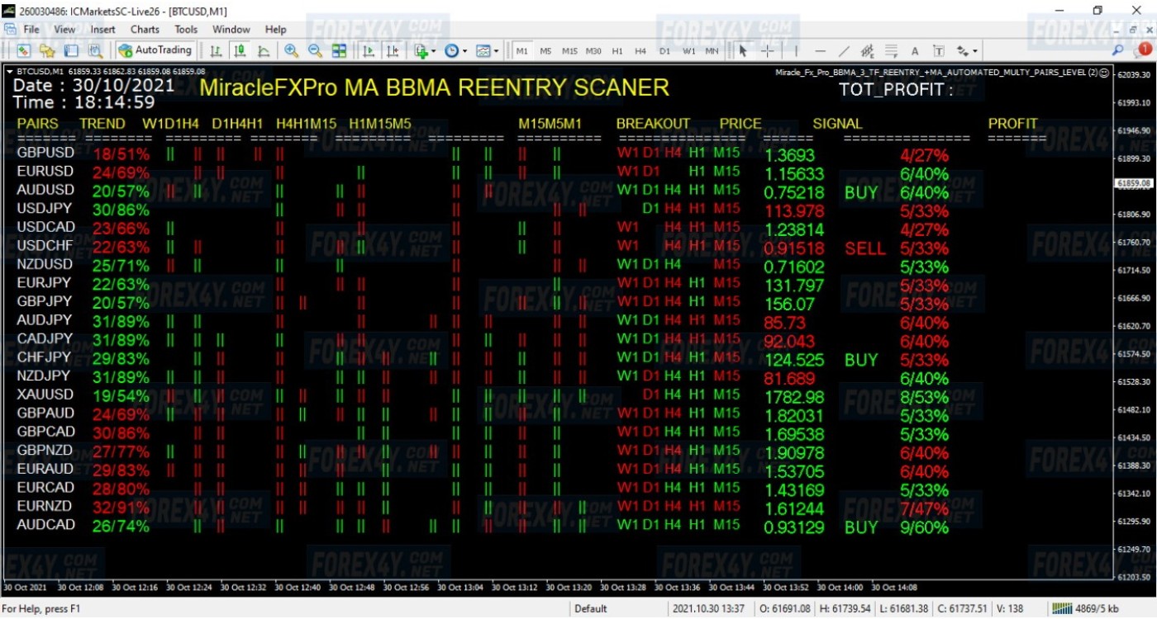1157x619 pixels.
Task: Expand the chart Templates dropdown
Action: click(488, 50)
